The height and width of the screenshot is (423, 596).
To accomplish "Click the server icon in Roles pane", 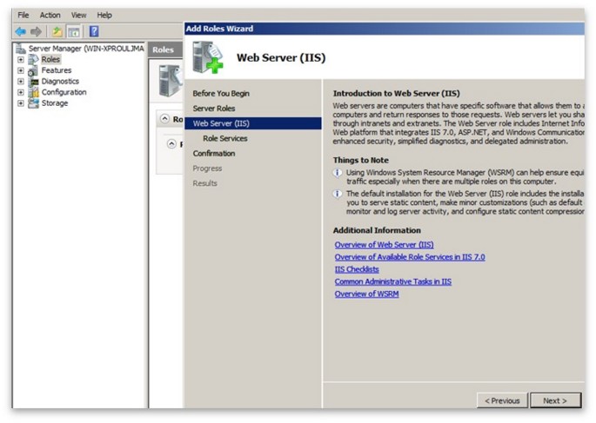I will tap(171, 81).
